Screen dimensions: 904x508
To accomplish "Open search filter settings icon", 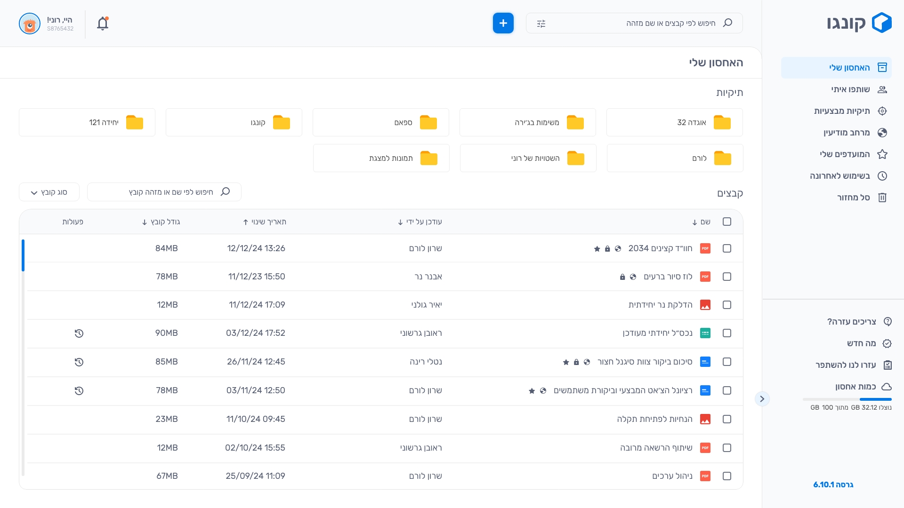I will coord(541,24).
